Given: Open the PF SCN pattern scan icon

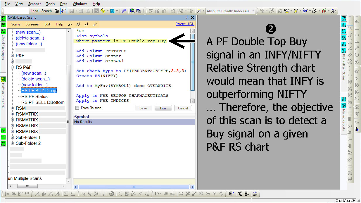Looking at the screenshot, I should coord(344,50).
